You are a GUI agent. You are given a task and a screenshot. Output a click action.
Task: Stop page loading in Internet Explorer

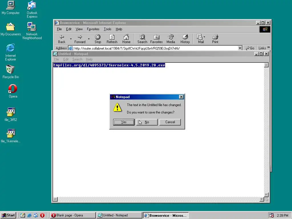click(98, 39)
